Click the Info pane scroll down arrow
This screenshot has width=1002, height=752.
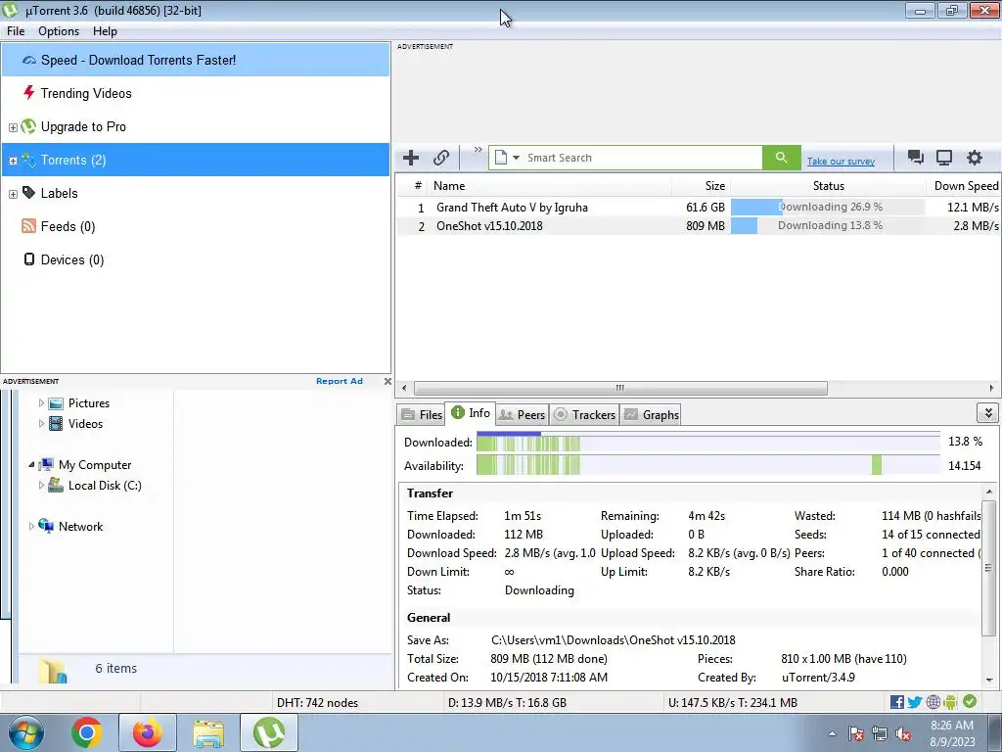coord(989,680)
